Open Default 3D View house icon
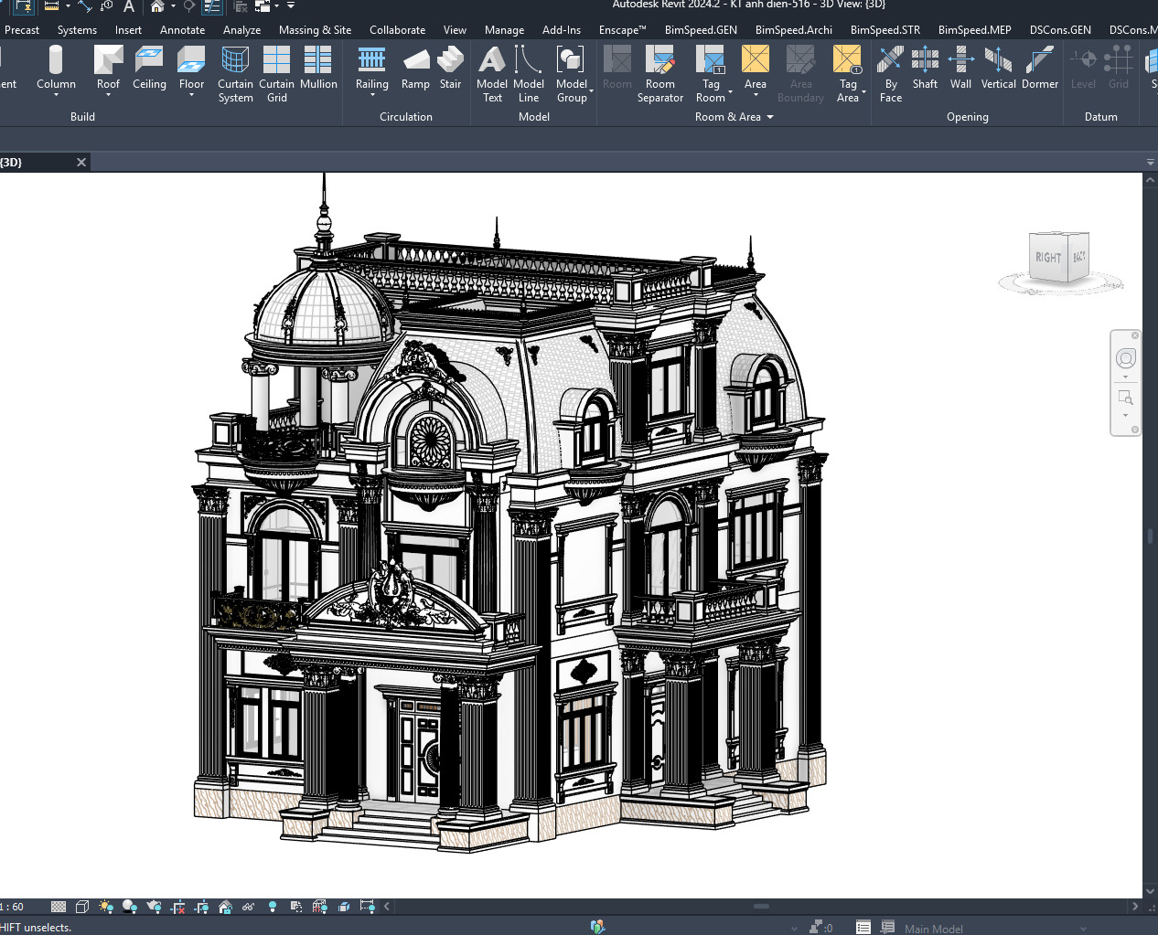 pos(157,5)
